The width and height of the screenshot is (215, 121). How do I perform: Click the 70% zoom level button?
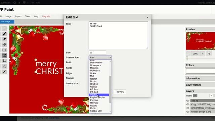[195, 54]
